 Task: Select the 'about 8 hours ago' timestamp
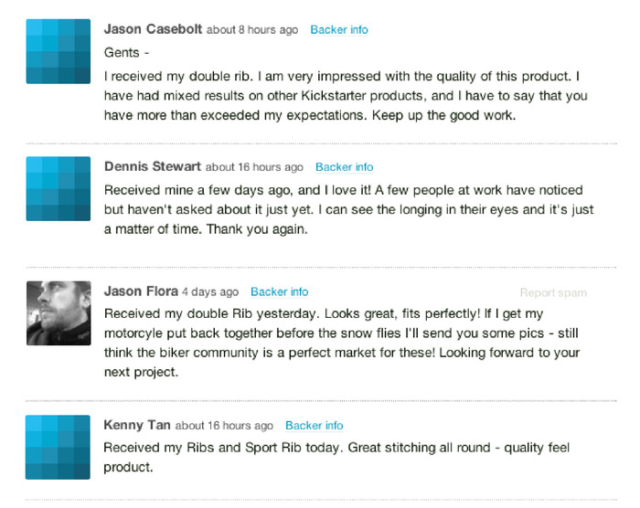click(x=252, y=30)
